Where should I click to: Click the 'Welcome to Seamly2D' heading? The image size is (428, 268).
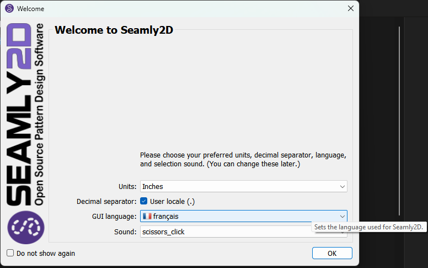[x=114, y=30]
